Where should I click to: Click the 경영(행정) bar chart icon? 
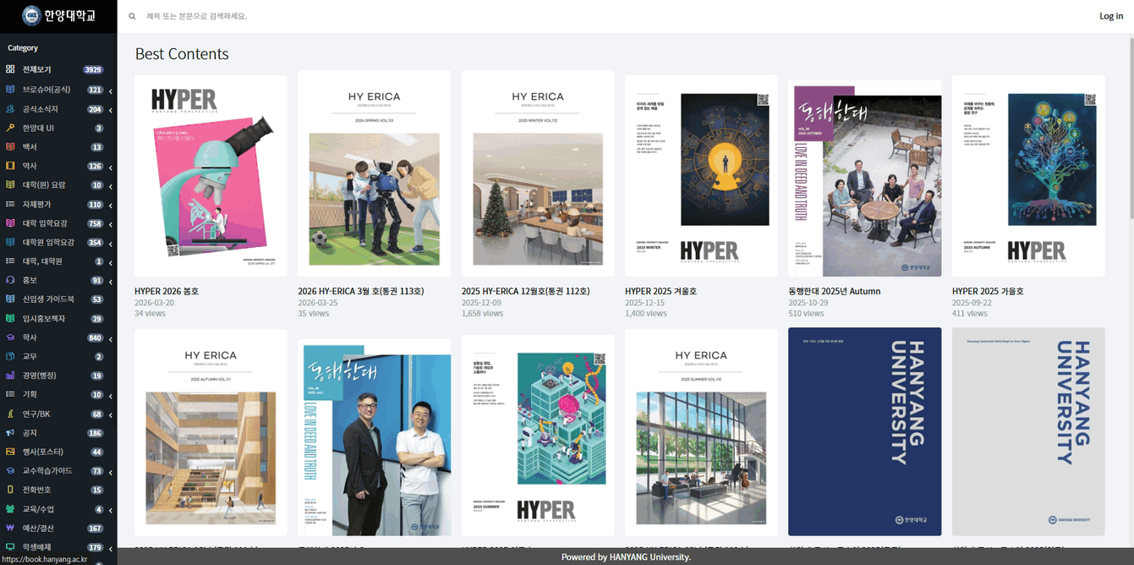click(x=10, y=376)
